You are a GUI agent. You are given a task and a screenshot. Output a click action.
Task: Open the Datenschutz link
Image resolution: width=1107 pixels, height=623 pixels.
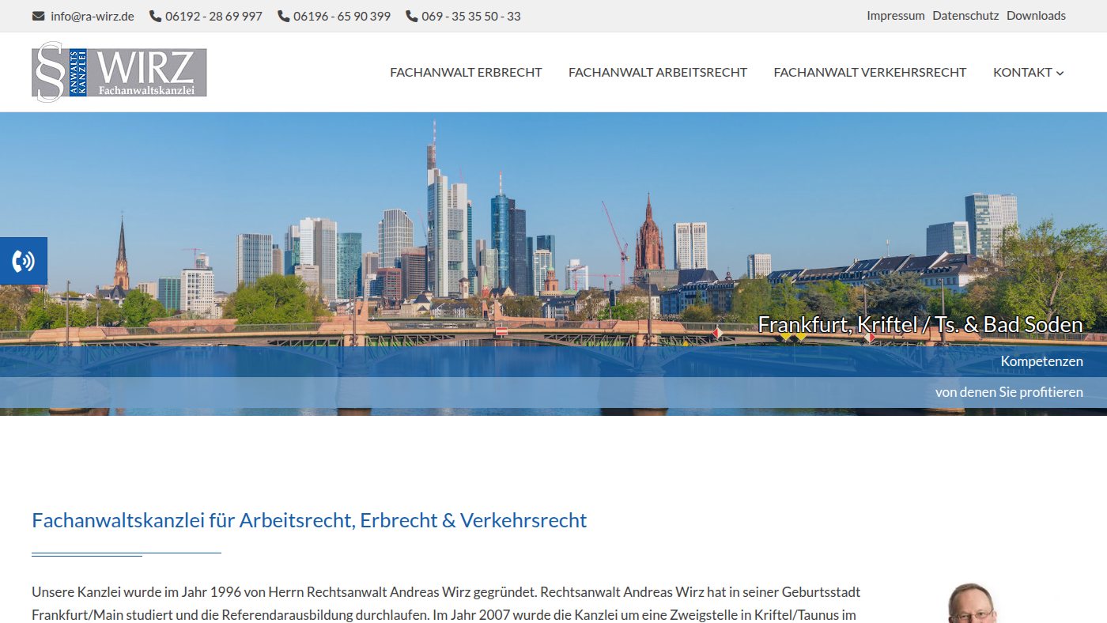(x=965, y=16)
